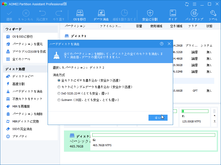Click the 空き領域 column header
Image resolution: width=221 pixels, height=165 pixels.
176,26
